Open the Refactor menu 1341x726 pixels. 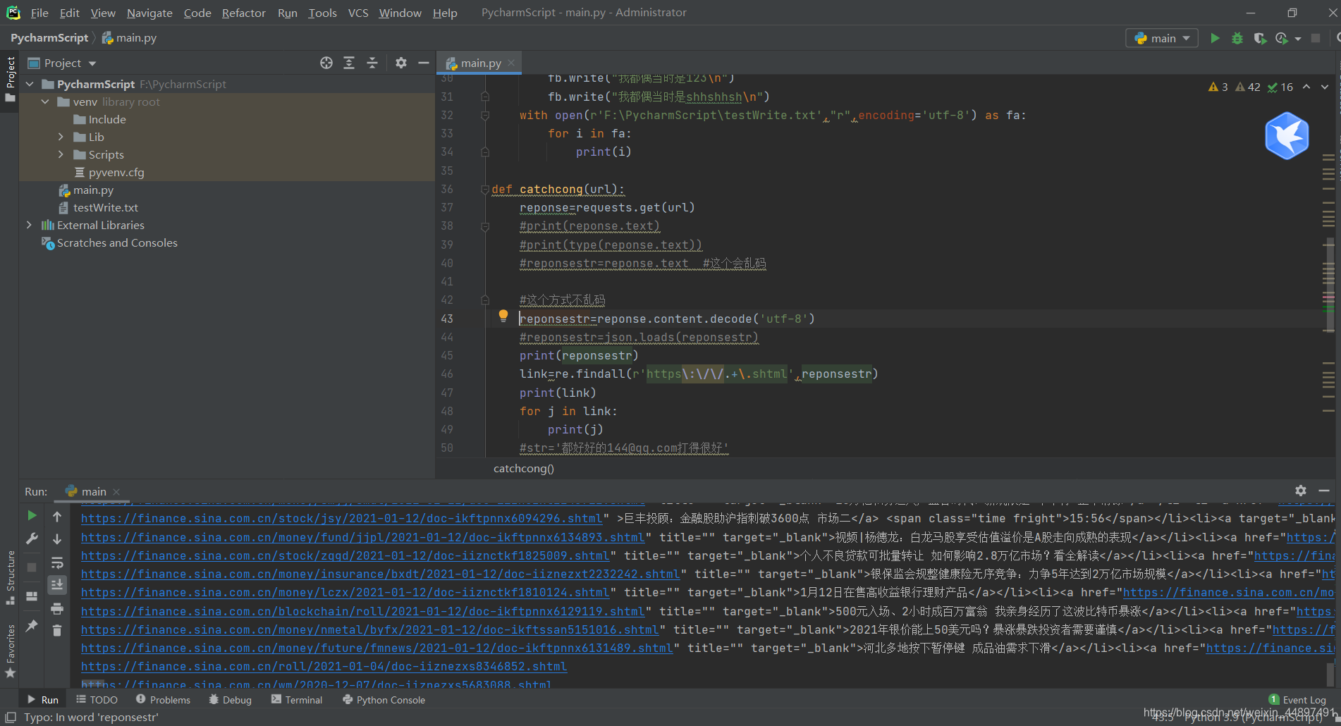(x=243, y=13)
